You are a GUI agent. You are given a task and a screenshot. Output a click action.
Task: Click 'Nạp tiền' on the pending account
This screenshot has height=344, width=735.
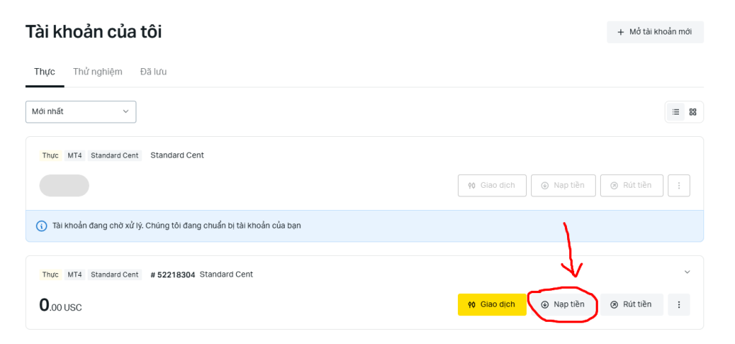[563, 186]
